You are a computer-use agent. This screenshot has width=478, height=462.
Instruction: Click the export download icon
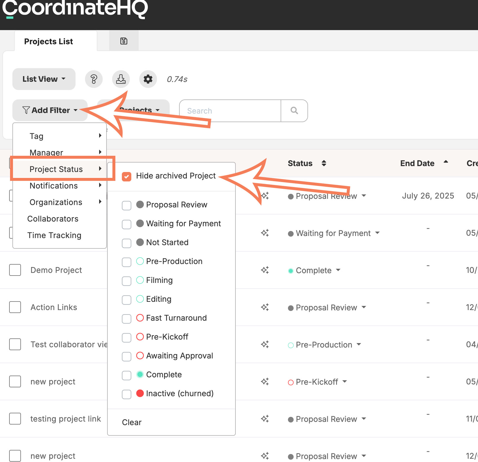pyautogui.click(x=121, y=79)
